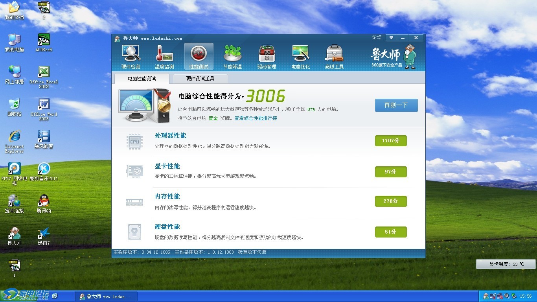537x302 pixels.
Task: Open the 查看综合性能排行榜 link
Action: point(256,118)
